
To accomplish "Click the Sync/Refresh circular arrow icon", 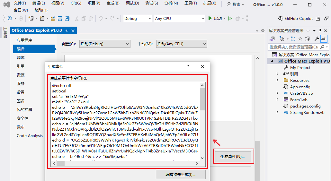I will [x=293, y=39].
